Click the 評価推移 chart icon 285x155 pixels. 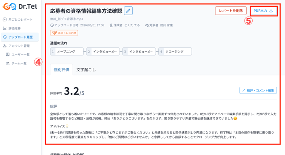click(5, 28)
